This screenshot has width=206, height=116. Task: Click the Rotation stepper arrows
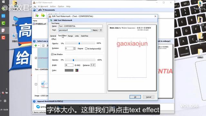pos(75,48)
